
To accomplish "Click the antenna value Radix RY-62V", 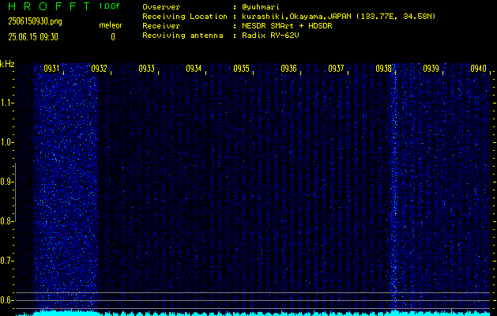I will coord(270,36).
